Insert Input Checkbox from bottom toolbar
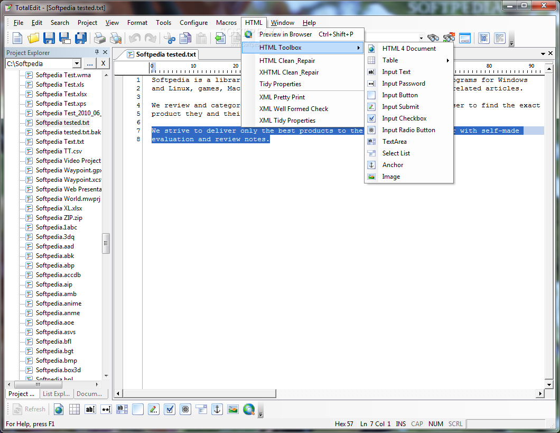 [170, 409]
